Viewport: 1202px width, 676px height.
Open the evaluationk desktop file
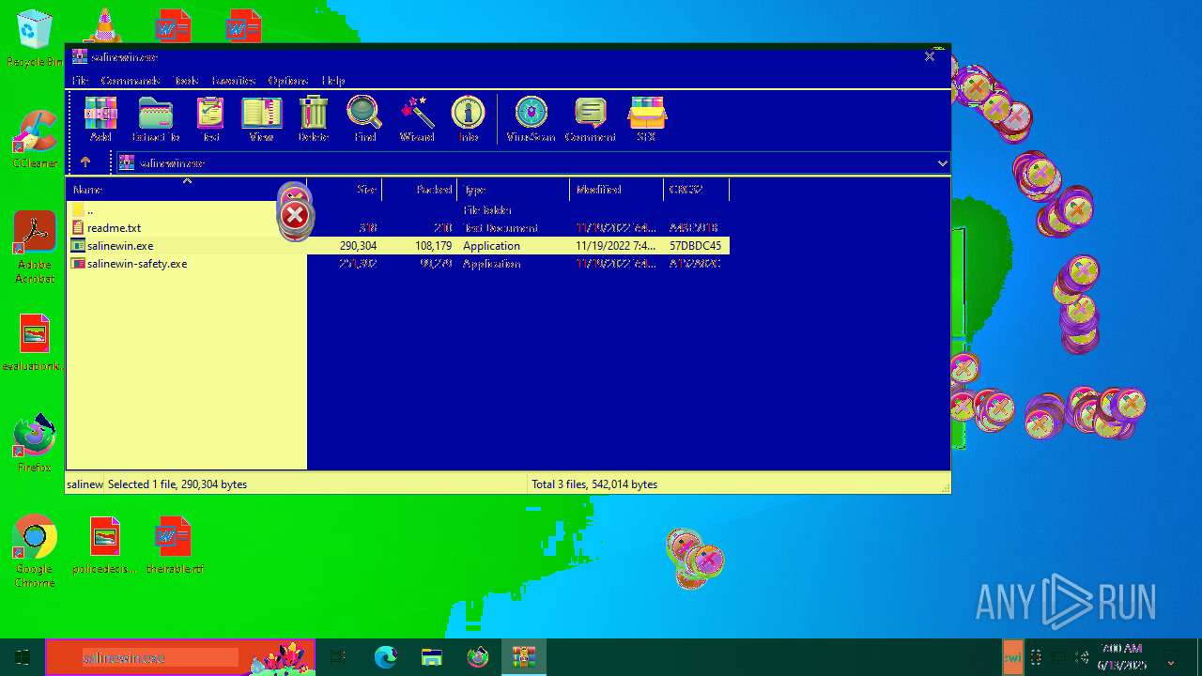coord(34,344)
